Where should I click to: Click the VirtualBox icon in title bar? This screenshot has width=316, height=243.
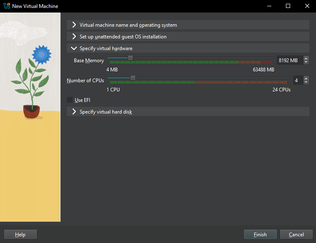(x=6, y=6)
